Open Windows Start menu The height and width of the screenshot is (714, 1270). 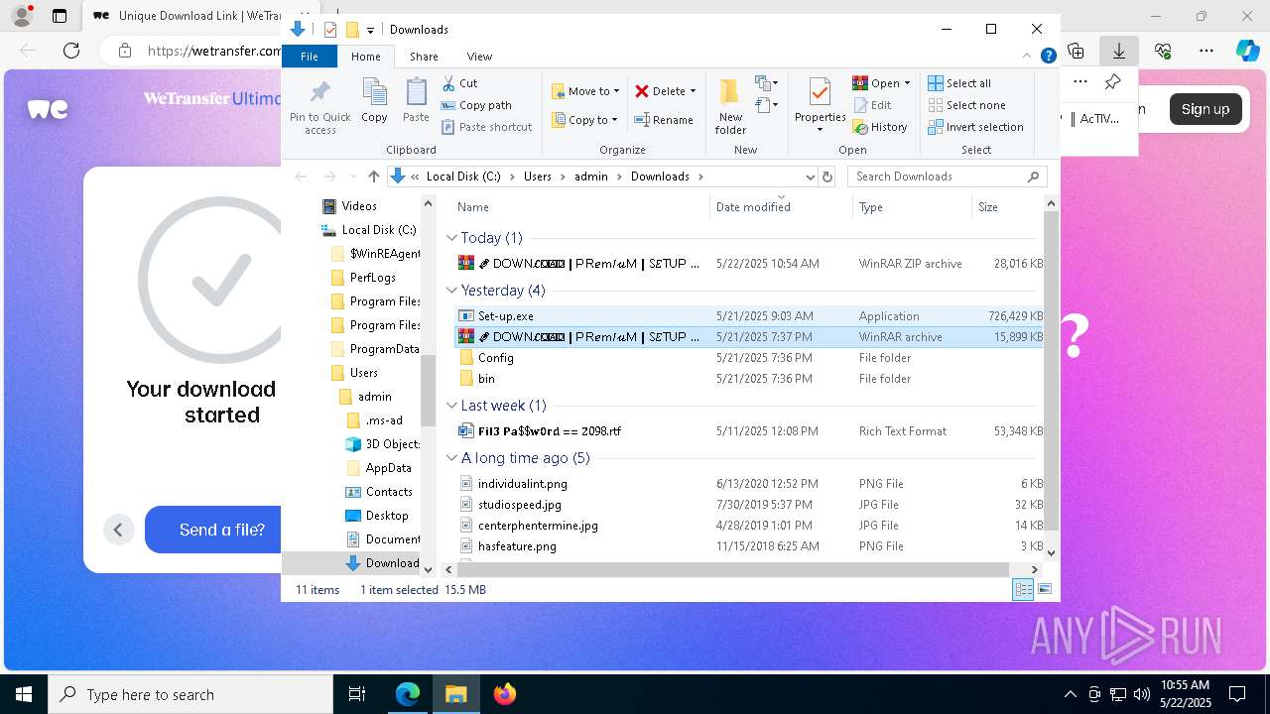[24, 694]
